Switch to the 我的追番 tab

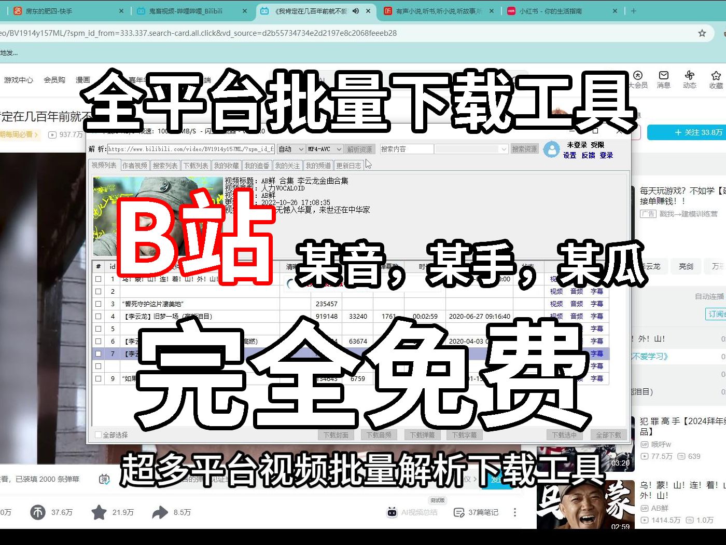point(257,166)
